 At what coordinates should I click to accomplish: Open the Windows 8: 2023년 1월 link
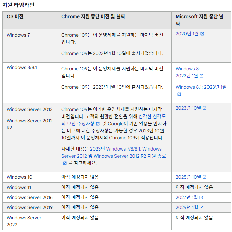coord(188,72)
